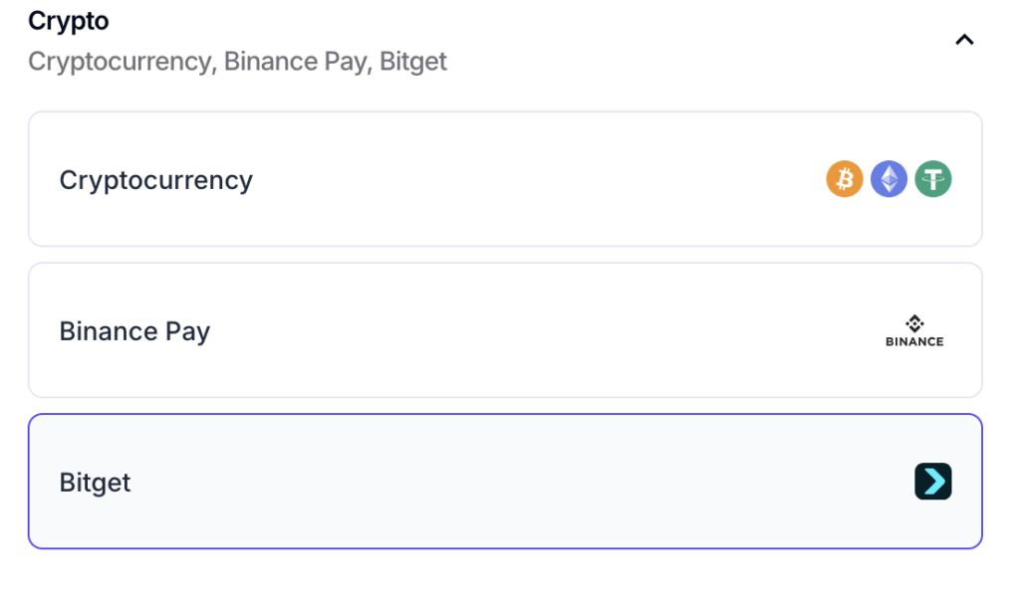Click the Cryptocurrency label inside the first card

click(156, 181)
